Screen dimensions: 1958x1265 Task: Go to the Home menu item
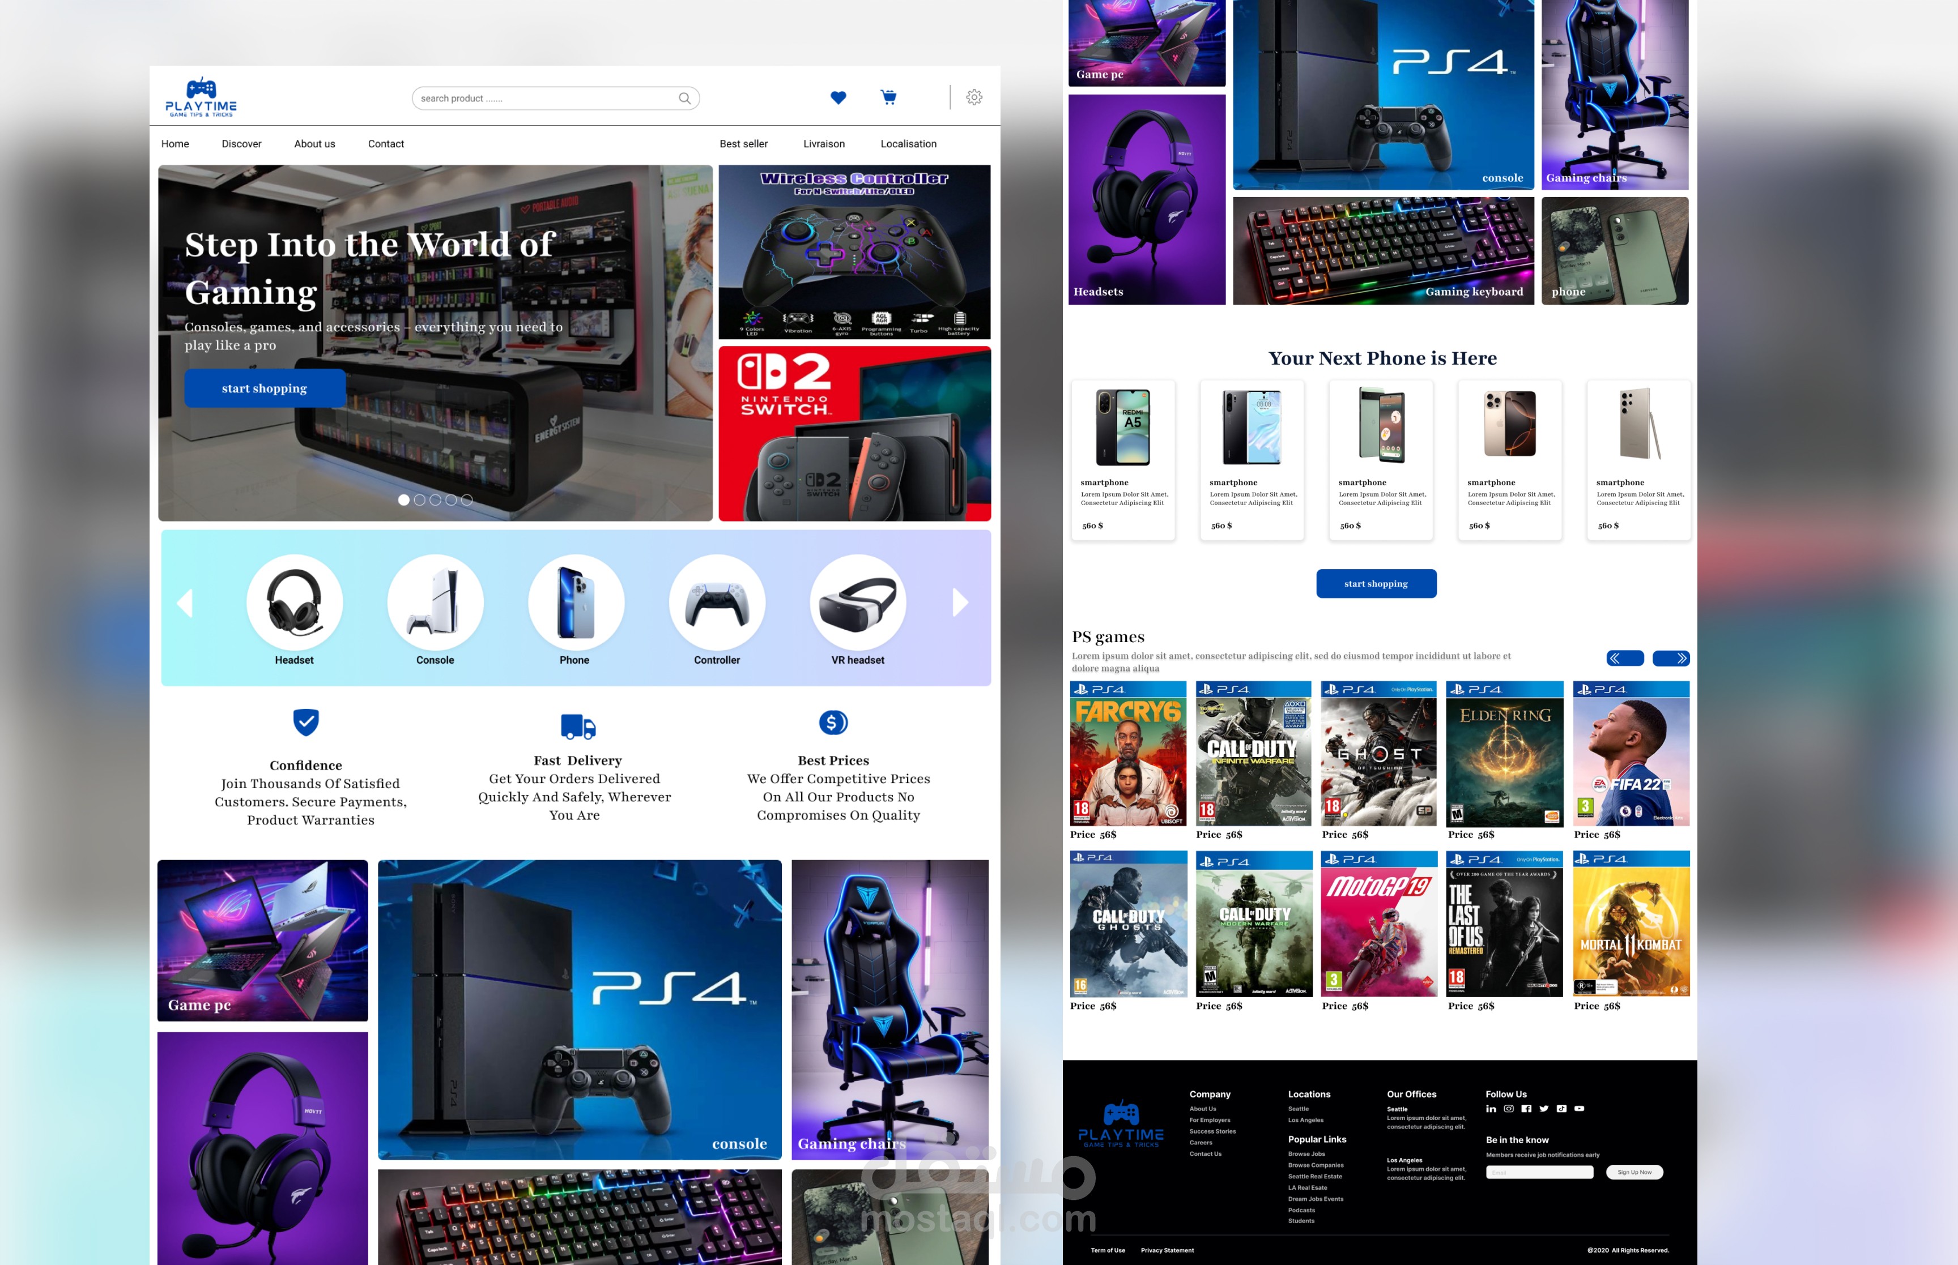click(x=175, y=144)
